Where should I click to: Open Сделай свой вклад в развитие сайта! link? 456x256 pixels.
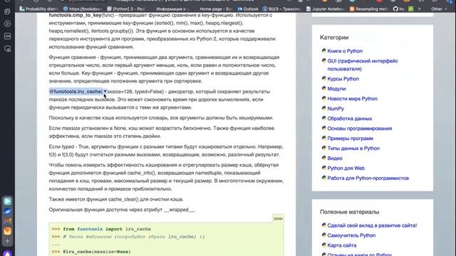(372, 225)
